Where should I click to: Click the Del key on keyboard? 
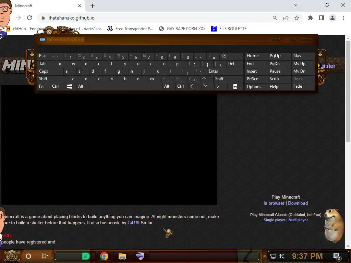coord(234,64)
